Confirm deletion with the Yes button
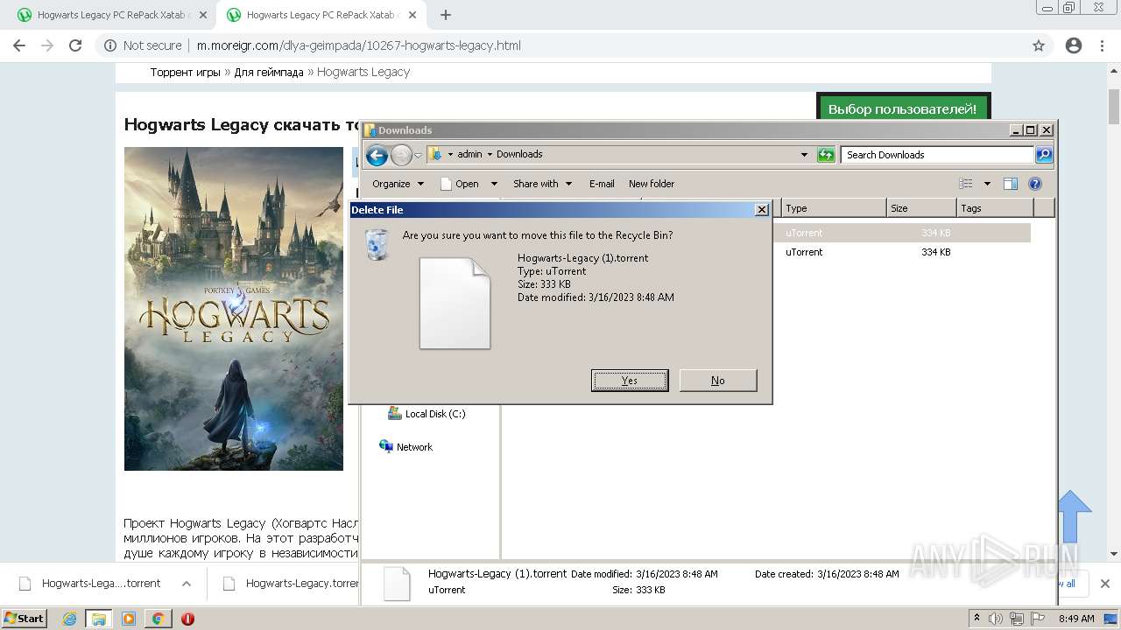 630,381
